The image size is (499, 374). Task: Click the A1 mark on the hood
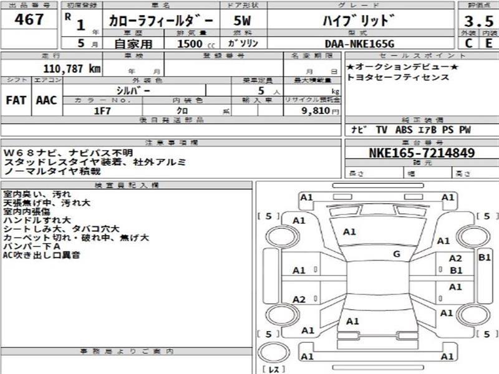click(x=349, y=232)
